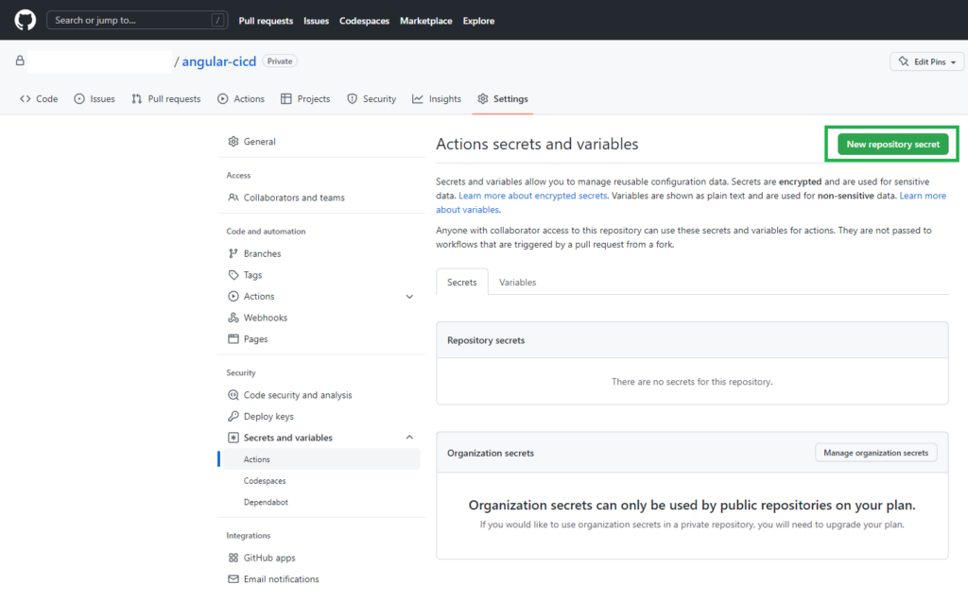This screenshot has height=603, width=968.
Task: Click the Webhooks icon in sidebar
Action: [233, 318]
